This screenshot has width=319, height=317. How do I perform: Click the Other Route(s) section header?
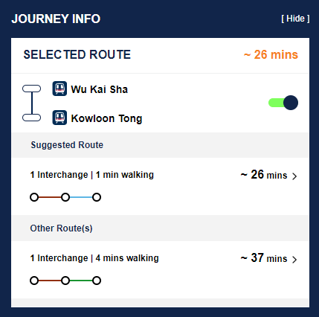160,228
